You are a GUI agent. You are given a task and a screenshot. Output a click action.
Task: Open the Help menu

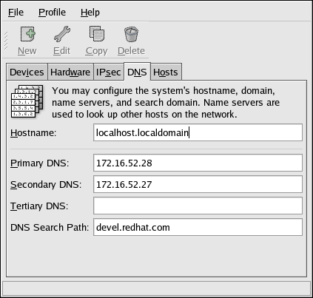tap(90, 13)
